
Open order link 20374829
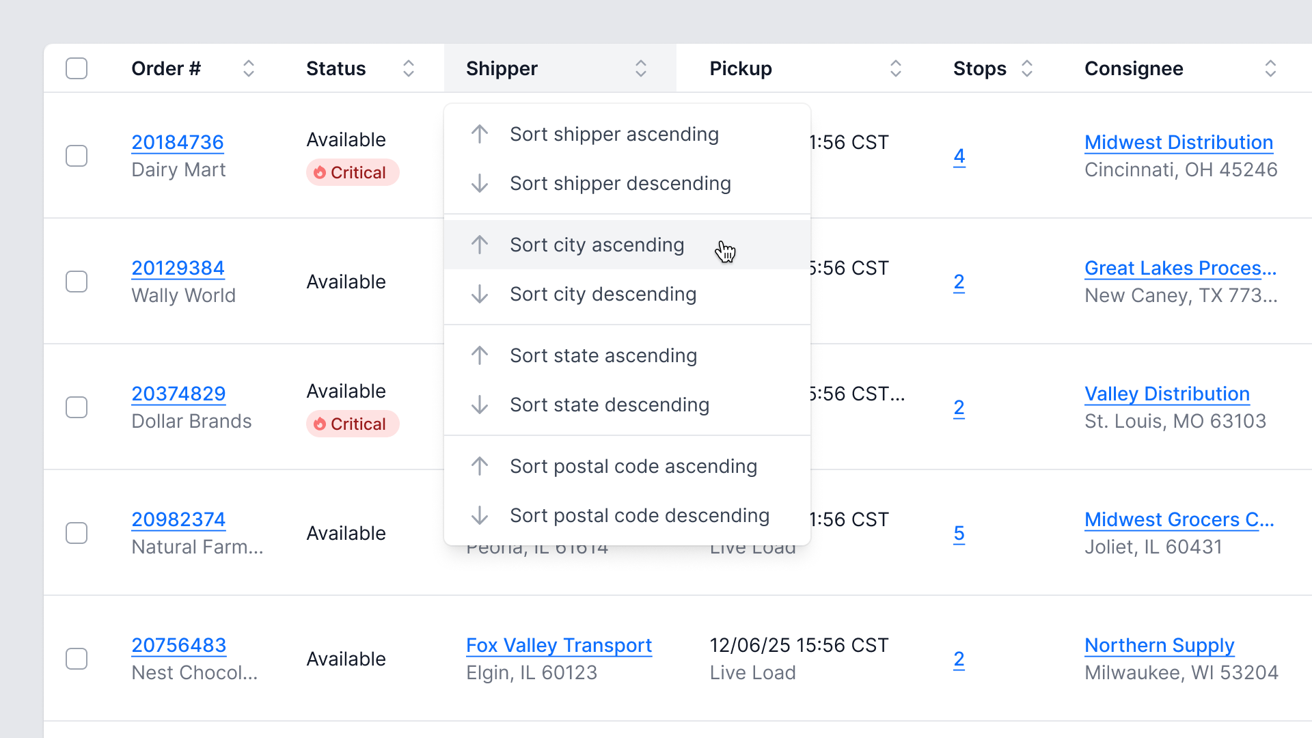coord(178,394)
